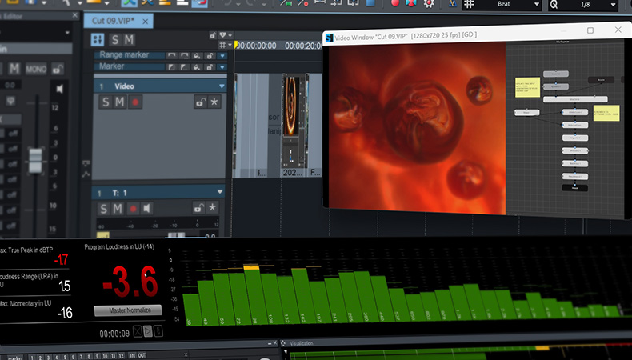Click the lock icon on Video track

tap(200, 102)
